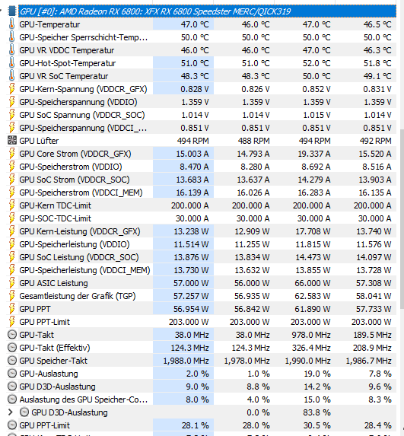Click GPU-Speicherspannung (VDDCI_...) label

83,128
